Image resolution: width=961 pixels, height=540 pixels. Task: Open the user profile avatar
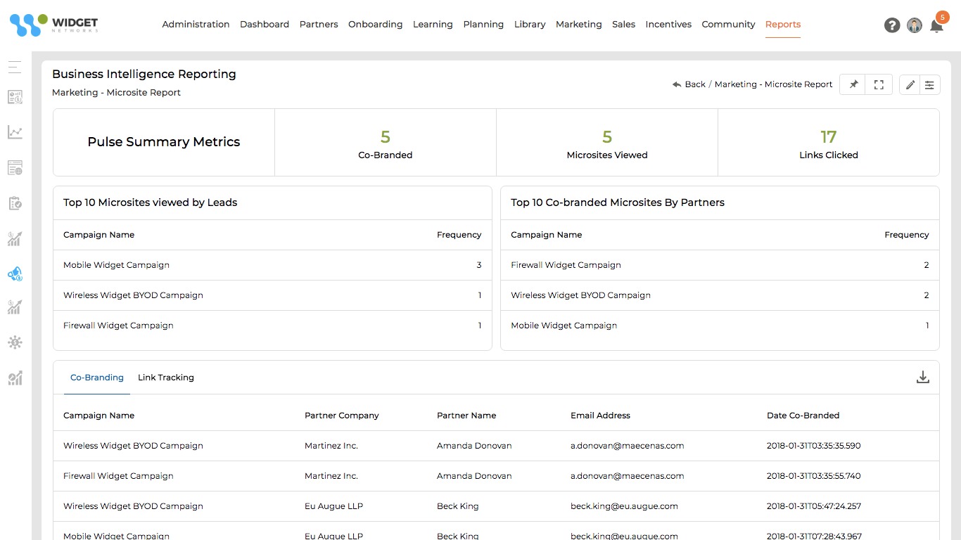click(915, 25)
